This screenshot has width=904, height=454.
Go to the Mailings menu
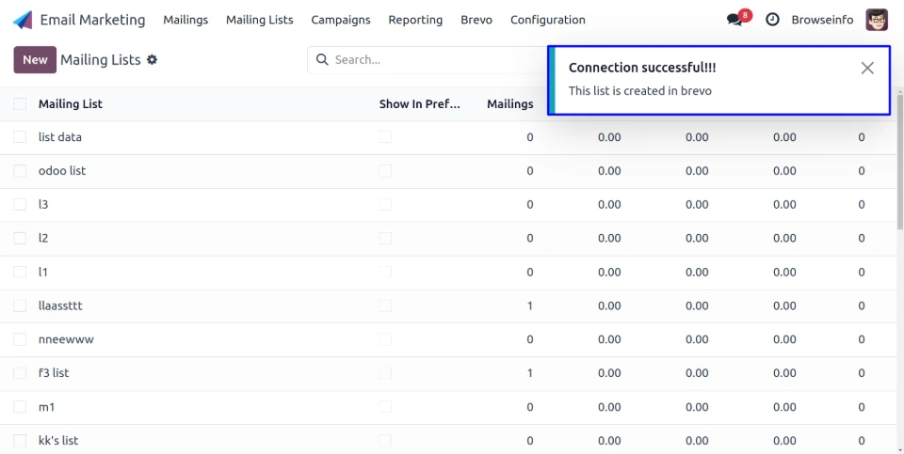coord(186,20)
